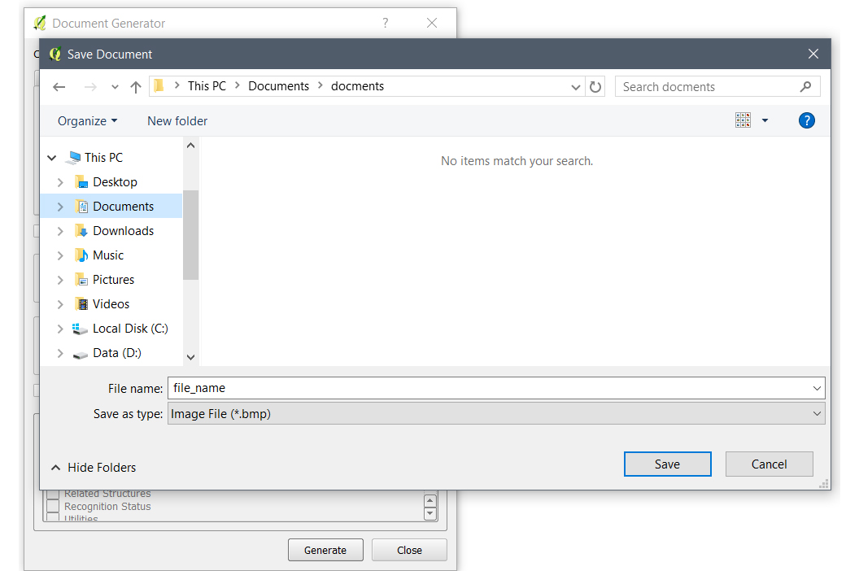Image resolution: width=859 pixels, height=571 pixels.
Task: Click the Up one level arrow
Action: point(136,87)
